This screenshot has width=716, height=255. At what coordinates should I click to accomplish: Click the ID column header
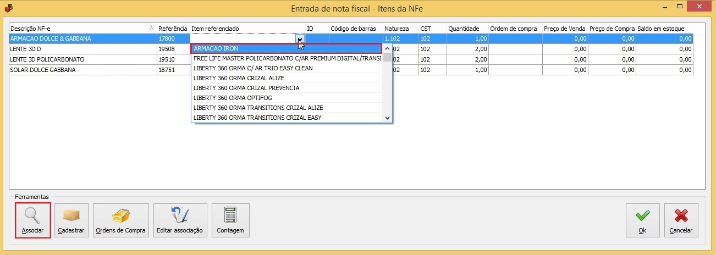317,29
